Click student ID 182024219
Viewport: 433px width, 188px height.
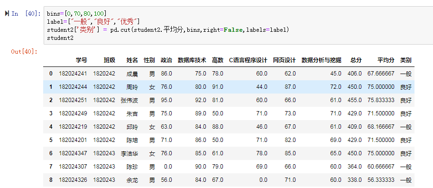(73, 127)
